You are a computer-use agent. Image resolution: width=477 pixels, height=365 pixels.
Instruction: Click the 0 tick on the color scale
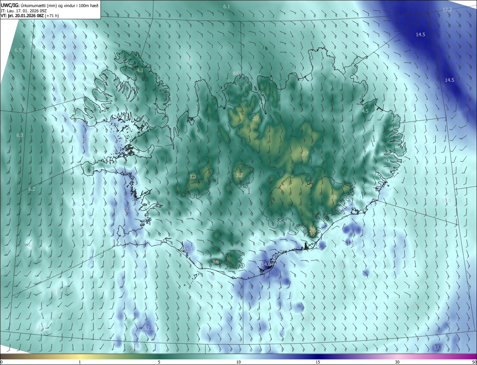point(1,362)
